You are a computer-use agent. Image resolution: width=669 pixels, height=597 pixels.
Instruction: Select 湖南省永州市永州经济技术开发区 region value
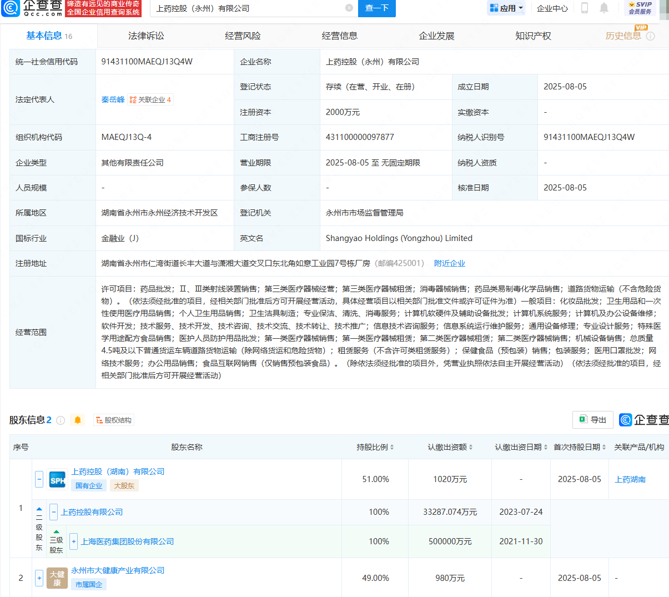click(159, 213)
